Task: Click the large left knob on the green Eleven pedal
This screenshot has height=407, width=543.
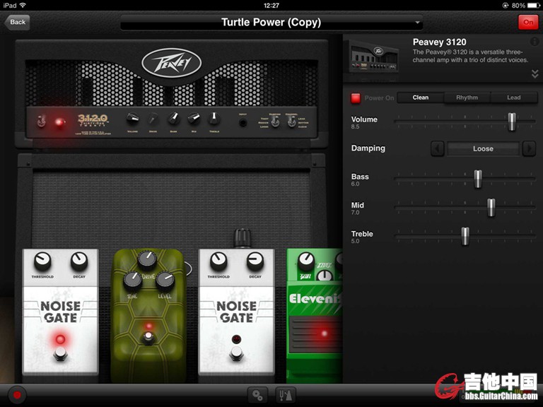Action: point(306,261)
